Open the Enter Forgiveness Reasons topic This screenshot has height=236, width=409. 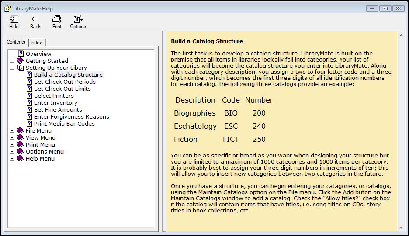[72, 117]
